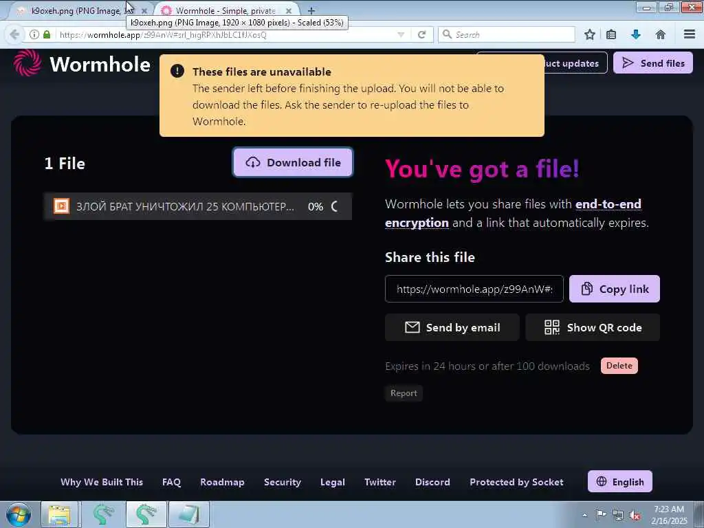The width and height of the screenshot is (704, 528).
Task: Open Protected by Socket footer link
Action: [x=516, y=482]
